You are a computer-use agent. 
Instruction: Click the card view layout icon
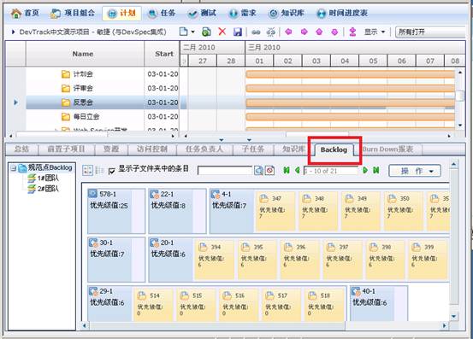87,170
